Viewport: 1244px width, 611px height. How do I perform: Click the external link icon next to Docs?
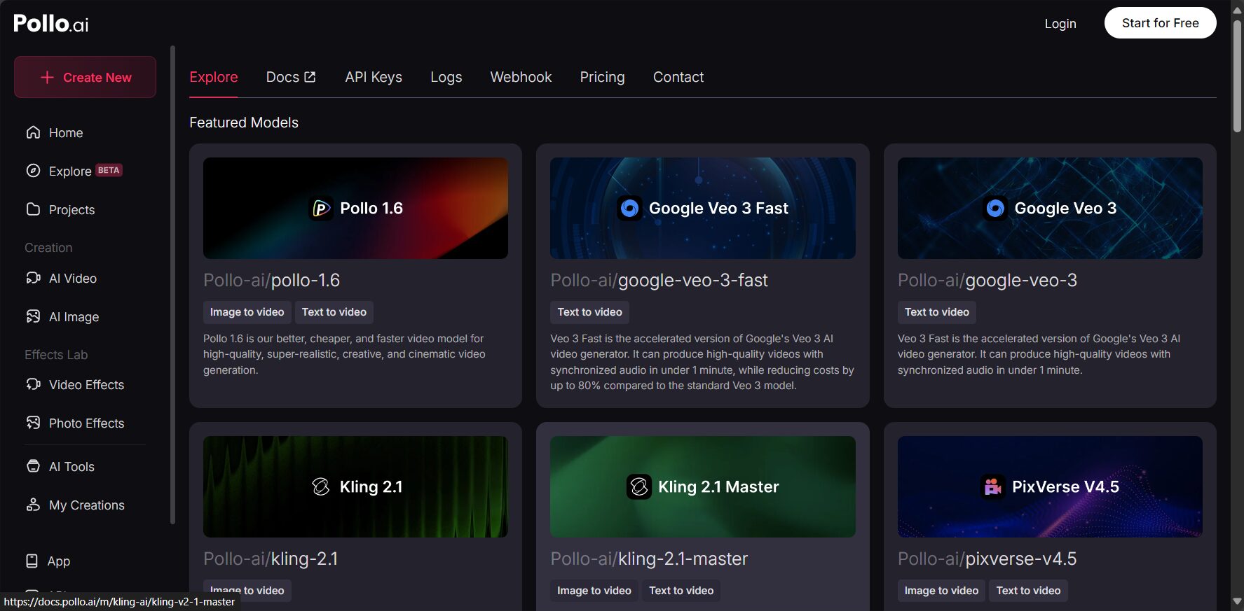310,77
